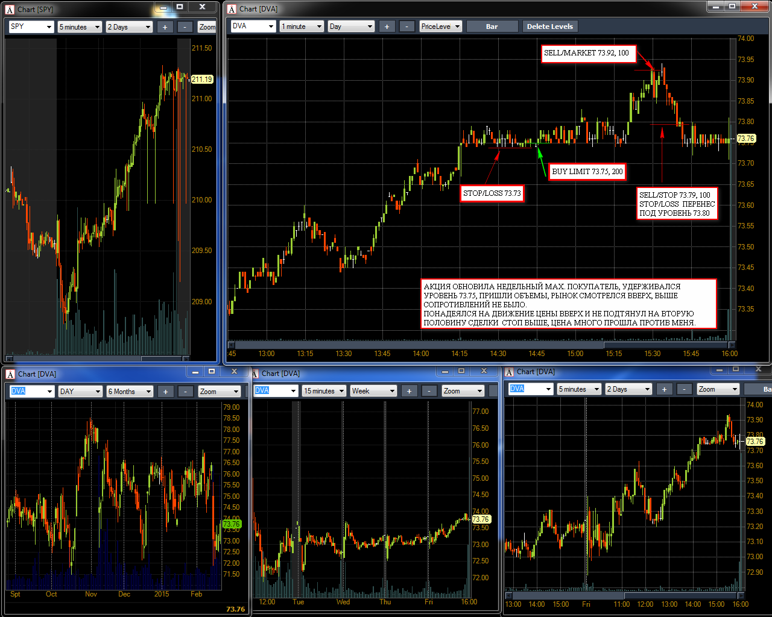
Task: Click the app icon in DAY chart title bar
Action: click(x=10, y=374)
